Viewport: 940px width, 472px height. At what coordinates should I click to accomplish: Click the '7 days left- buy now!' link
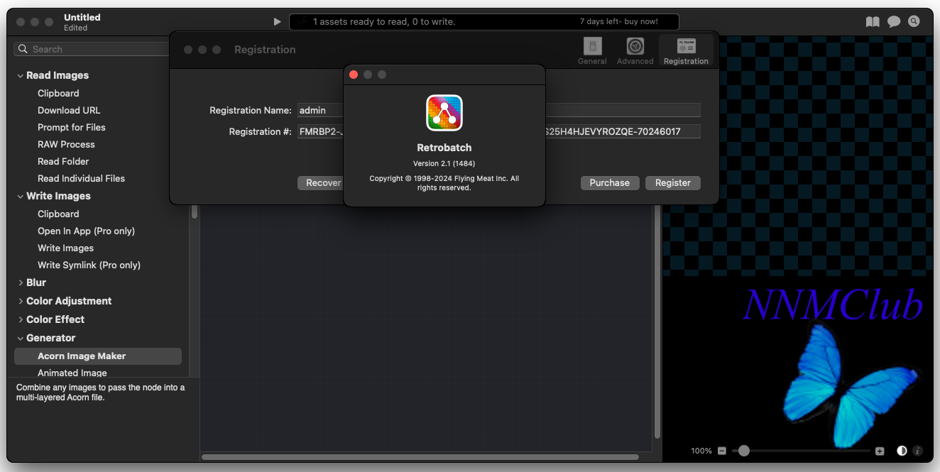(x=619, y=22)
